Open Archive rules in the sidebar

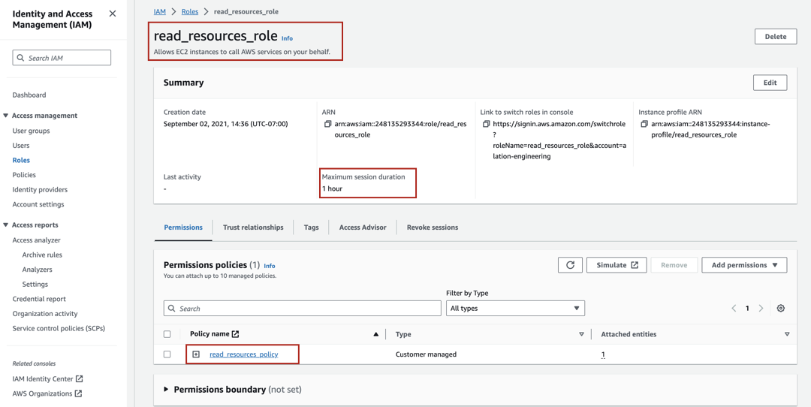click(x=42, y=255)
